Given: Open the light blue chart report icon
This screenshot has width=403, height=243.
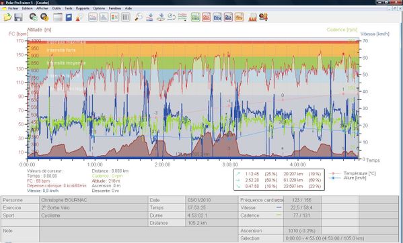Looking at the screenshot, I should [217, 17].
